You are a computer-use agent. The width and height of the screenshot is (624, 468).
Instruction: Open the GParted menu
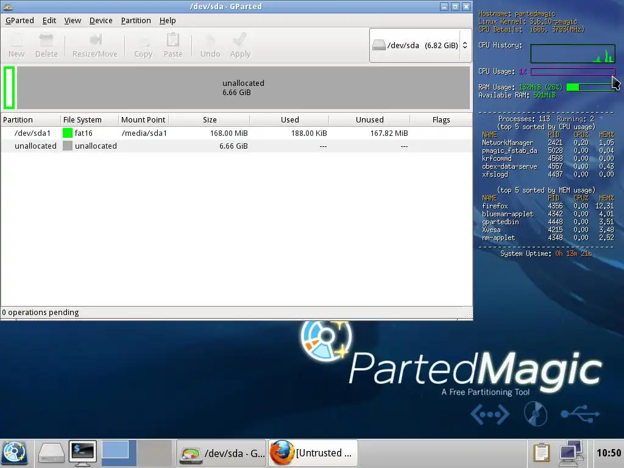pyautogui.click(x=19, y=20)
